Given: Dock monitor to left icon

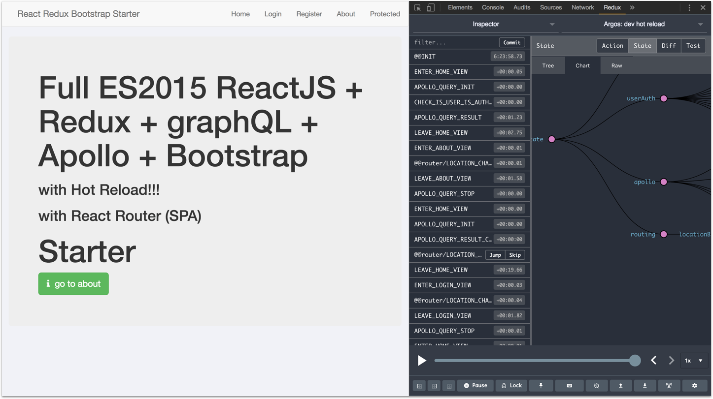Looking at the screenshot, I should click(x=420, y=386).
